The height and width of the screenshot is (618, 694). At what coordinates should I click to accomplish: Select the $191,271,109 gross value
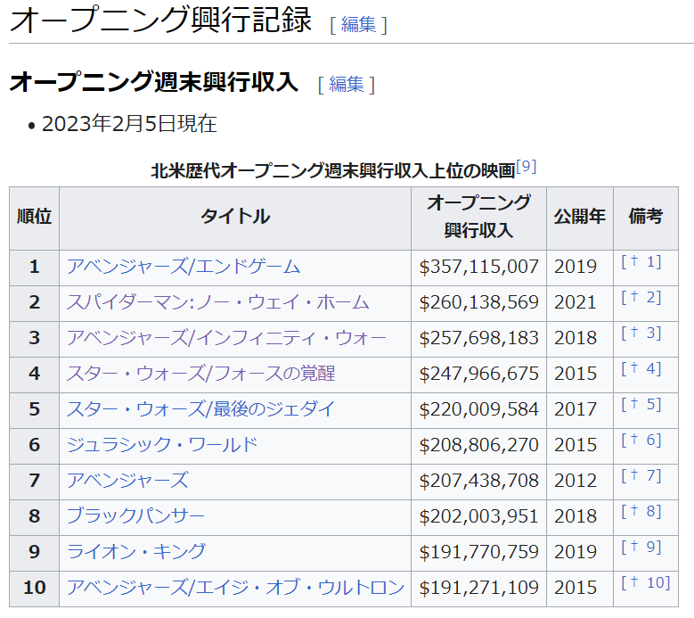pyautogui.click(x=479, y=588)
